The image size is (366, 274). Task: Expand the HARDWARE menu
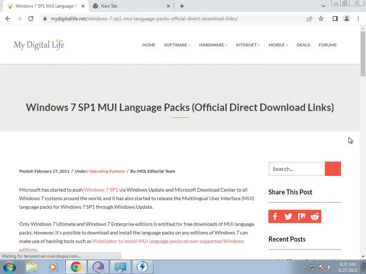(213, 45)
